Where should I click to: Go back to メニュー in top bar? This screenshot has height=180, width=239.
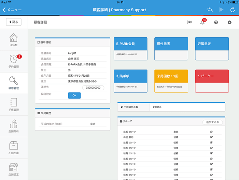(x=12, y=10)
